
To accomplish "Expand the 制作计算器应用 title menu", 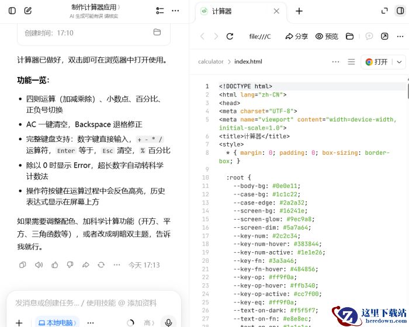I will click(96, 8).
